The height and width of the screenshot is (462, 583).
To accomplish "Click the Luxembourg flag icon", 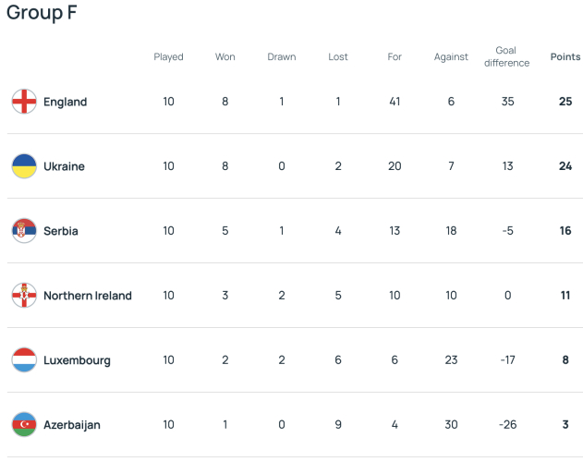I will point(24,360).
